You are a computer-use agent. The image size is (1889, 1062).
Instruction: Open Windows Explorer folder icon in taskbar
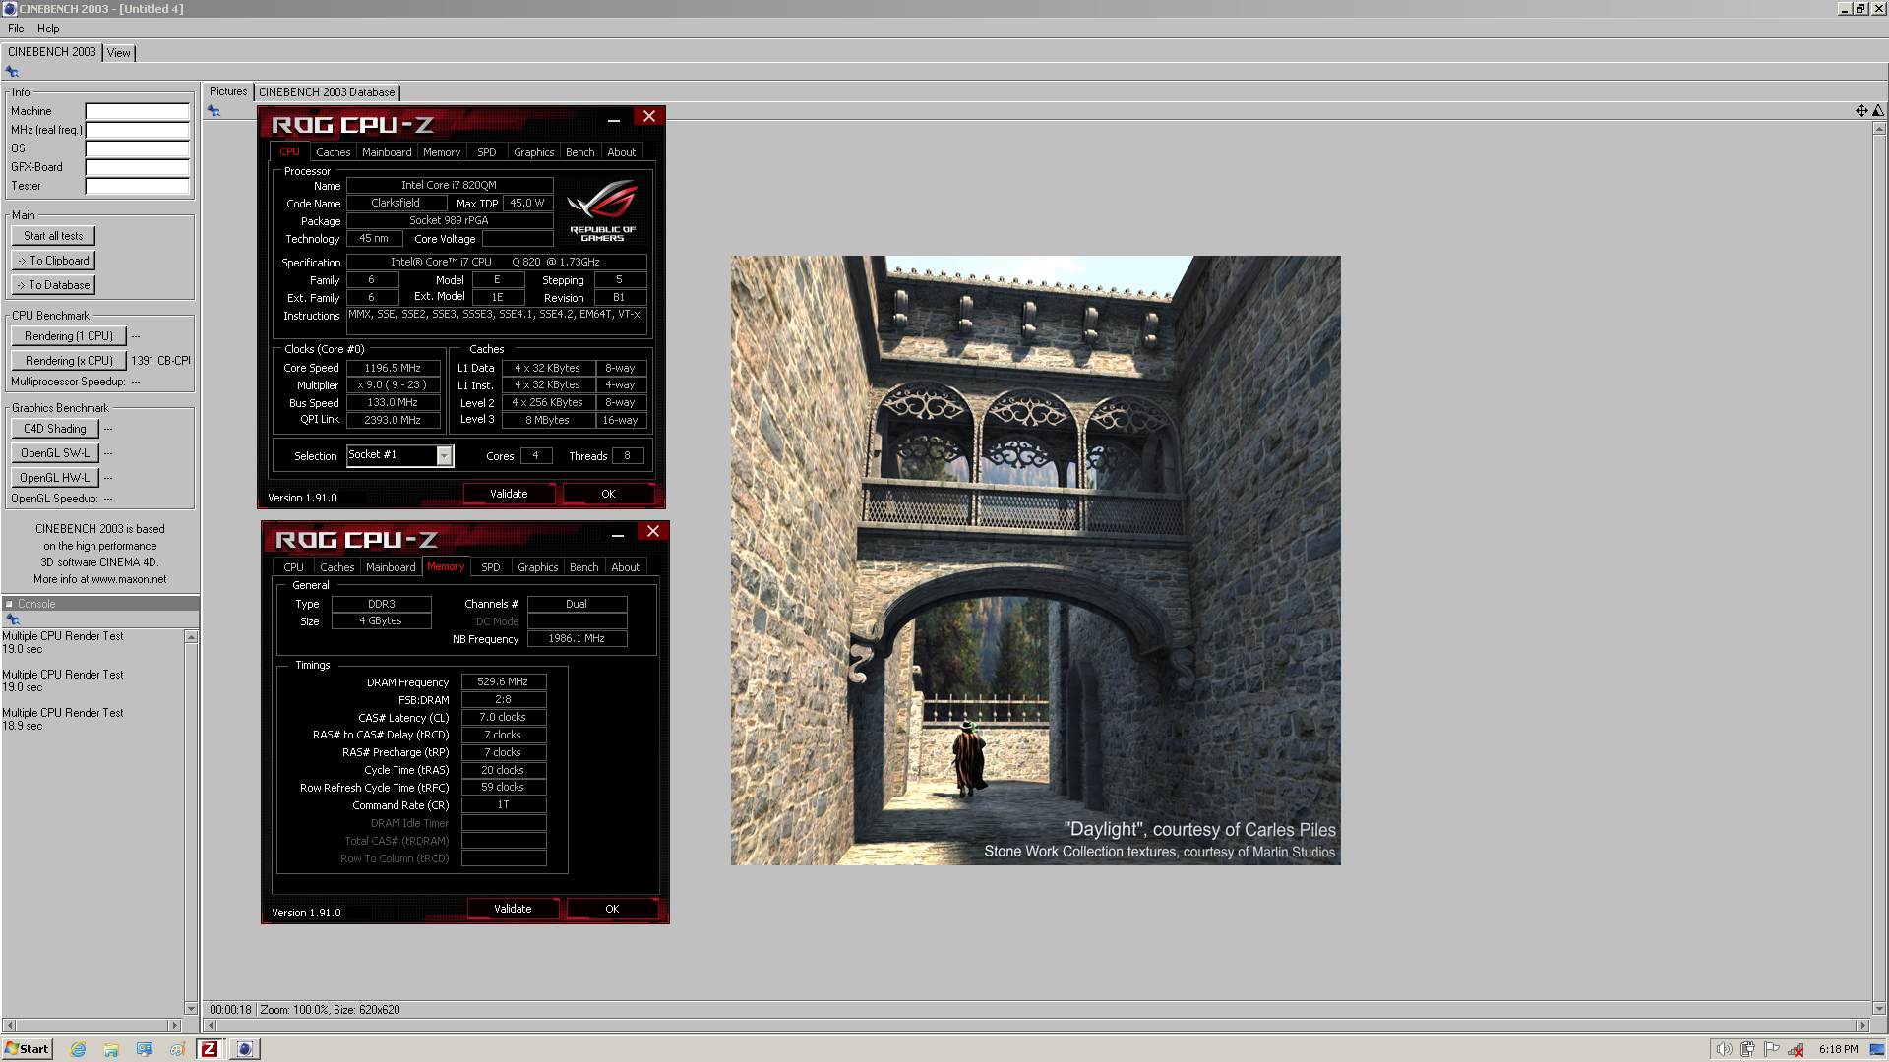[x=111, y=1049]
